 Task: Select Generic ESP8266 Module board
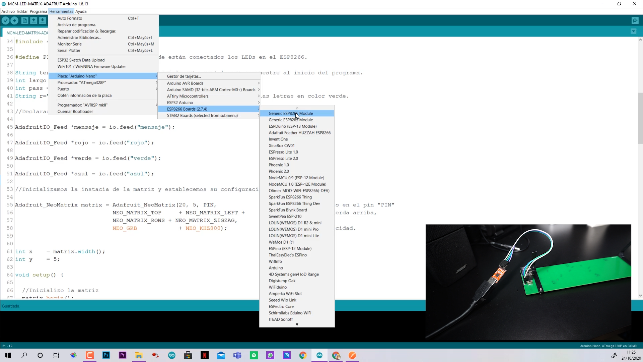point(297,113)
